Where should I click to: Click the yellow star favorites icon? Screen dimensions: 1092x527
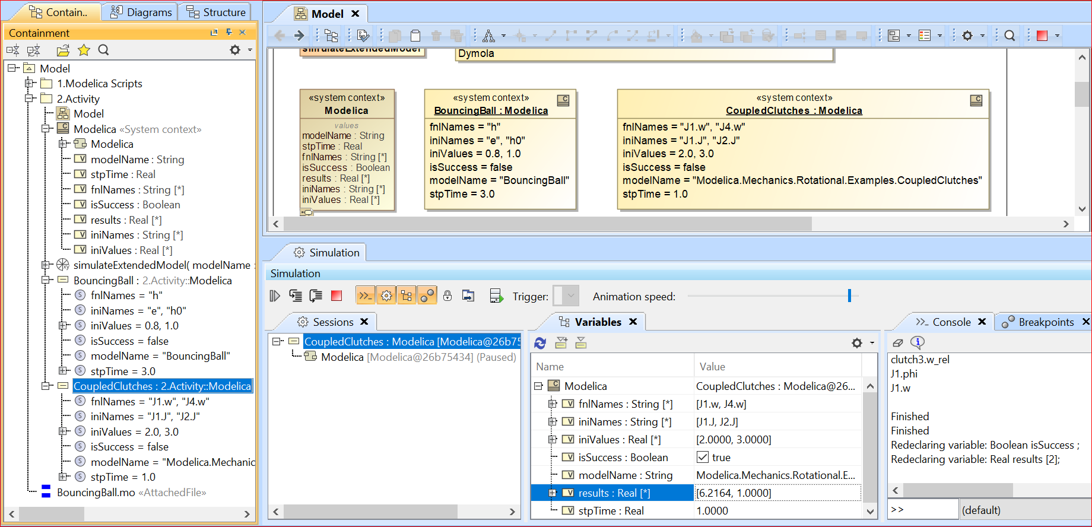point(84,50)
